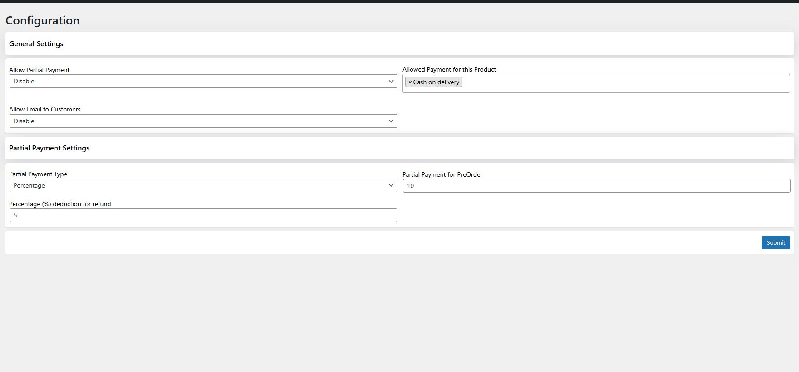Click chevron arrow on Allow Partial Payment
The image size is (799, 372).
[391, 81]
